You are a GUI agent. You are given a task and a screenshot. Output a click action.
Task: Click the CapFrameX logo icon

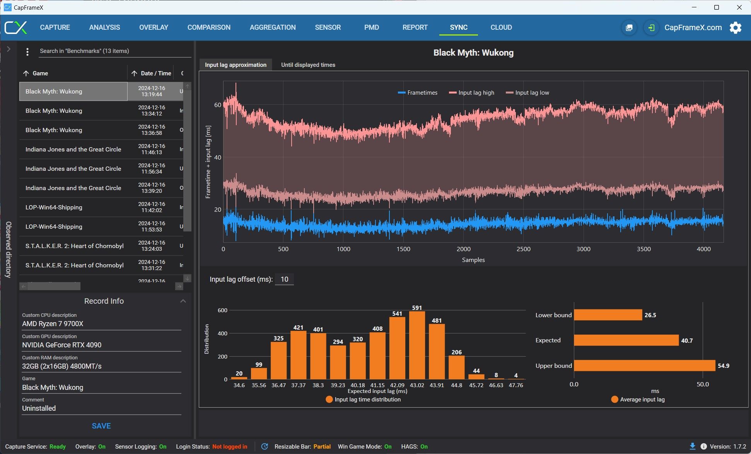[16, 27]
